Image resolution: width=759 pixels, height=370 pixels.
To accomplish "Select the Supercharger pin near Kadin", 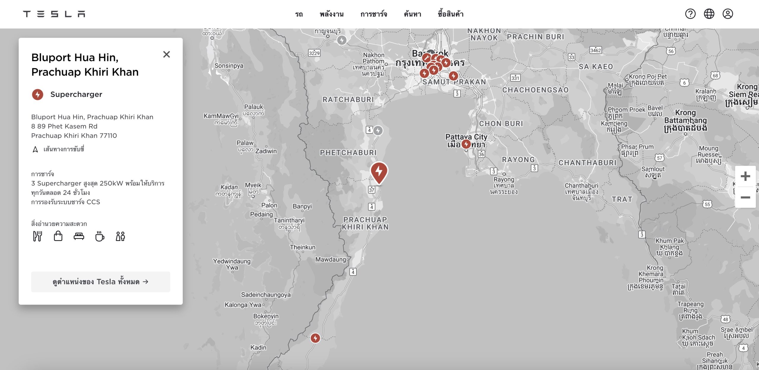I will click(x=315, y=338).
